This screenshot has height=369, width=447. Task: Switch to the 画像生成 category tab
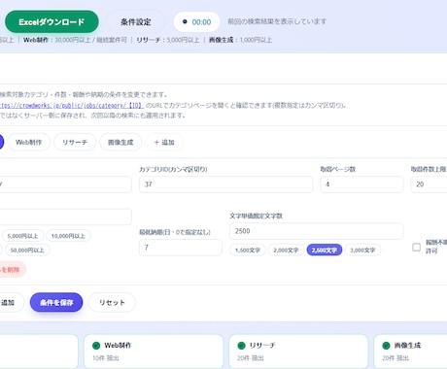point(120,142)
